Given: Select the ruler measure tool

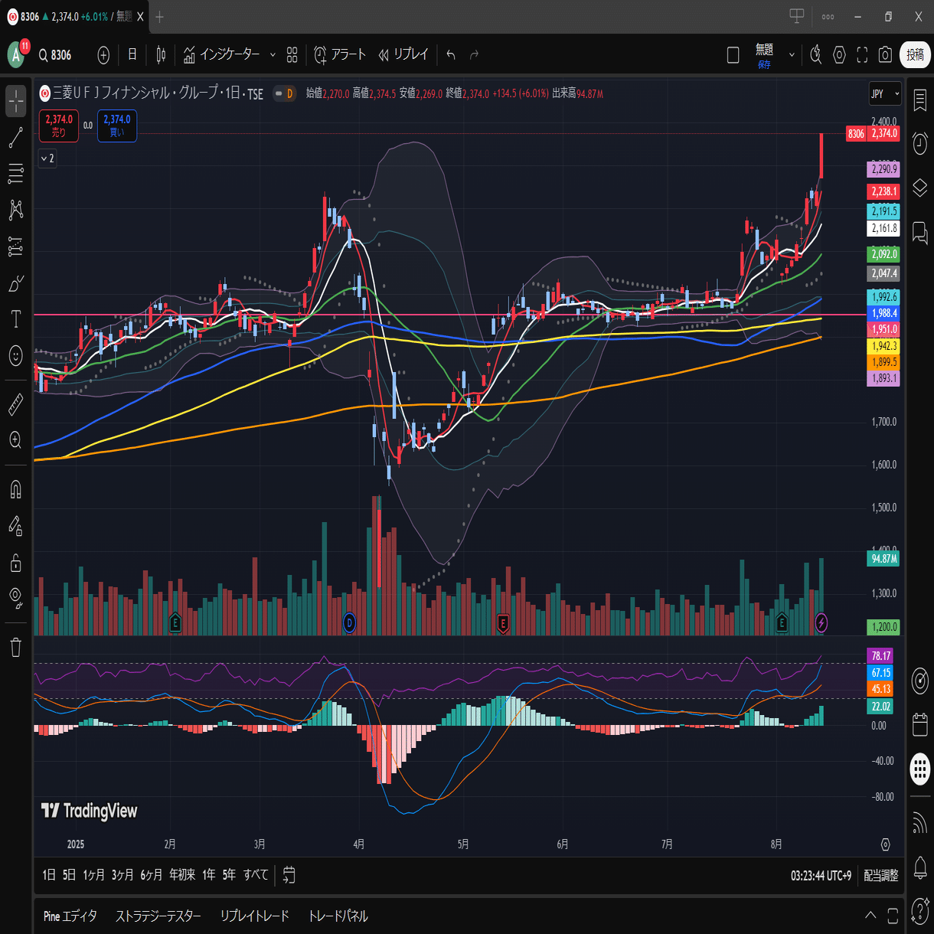Looking at the screenshot, I should (16, 404).
